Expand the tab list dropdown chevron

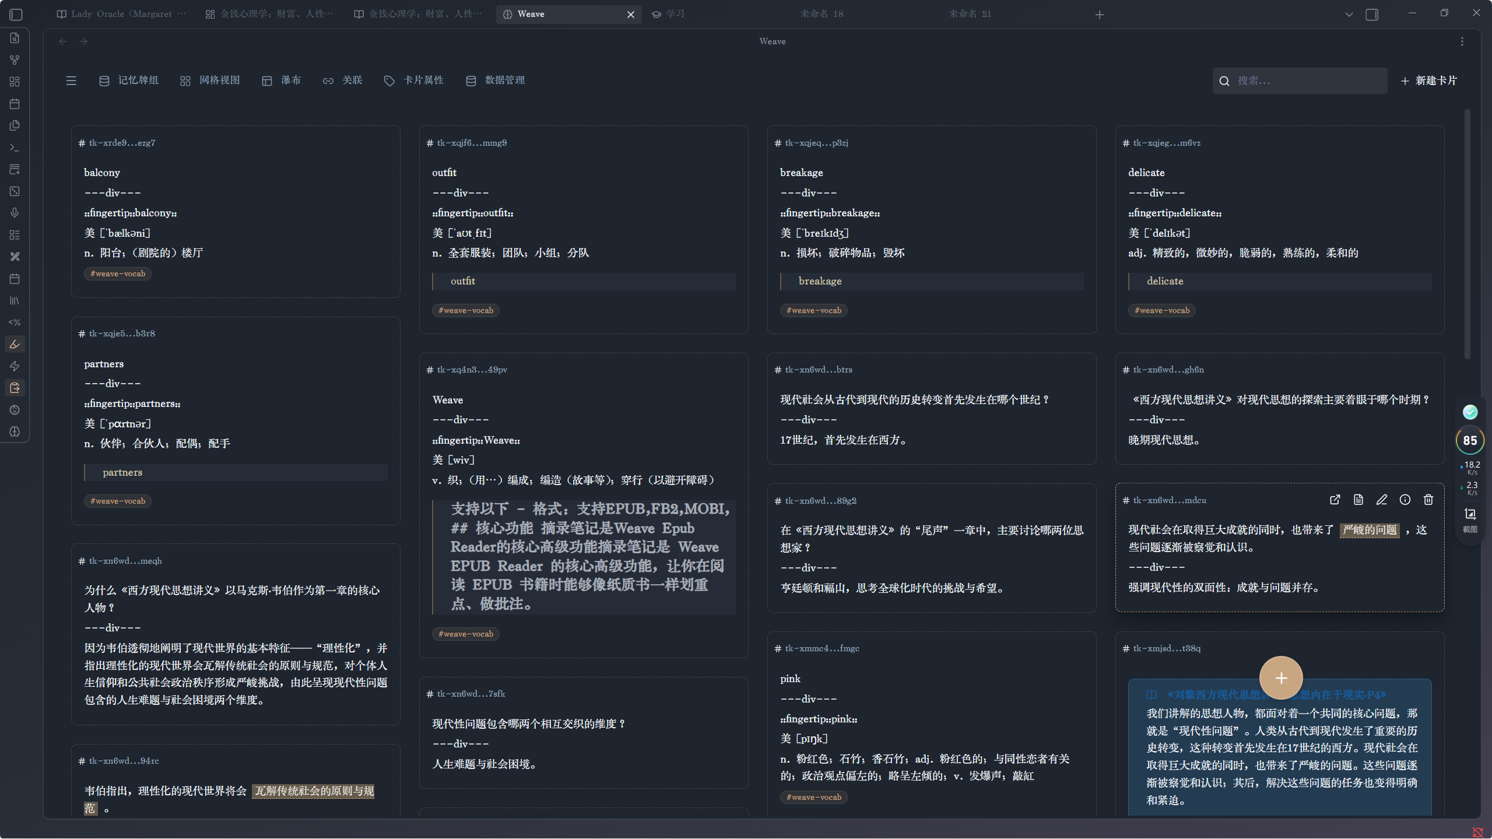pos(1349,15)
